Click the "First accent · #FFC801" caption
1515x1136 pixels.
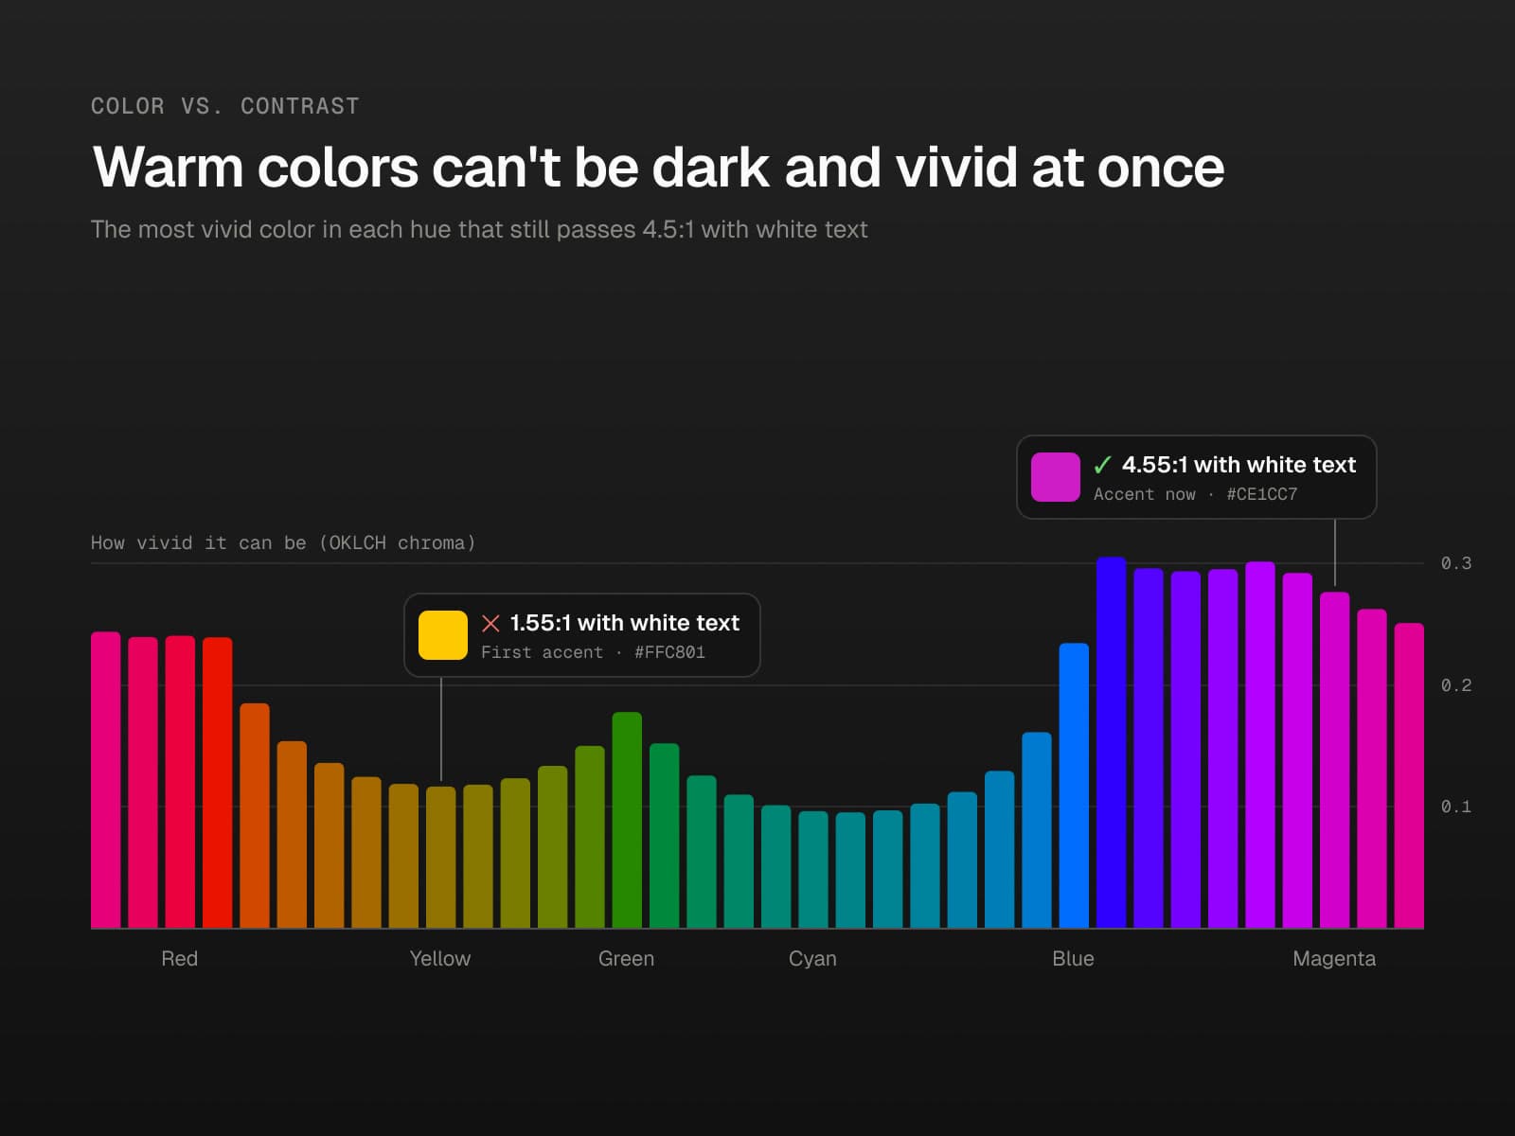tap(593, 652)
